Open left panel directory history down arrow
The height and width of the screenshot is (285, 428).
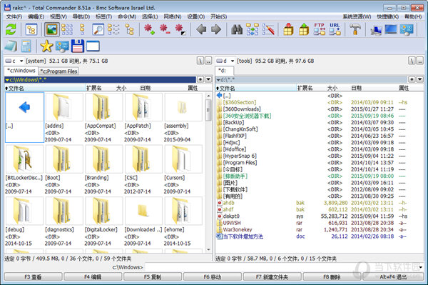point(208,79)
